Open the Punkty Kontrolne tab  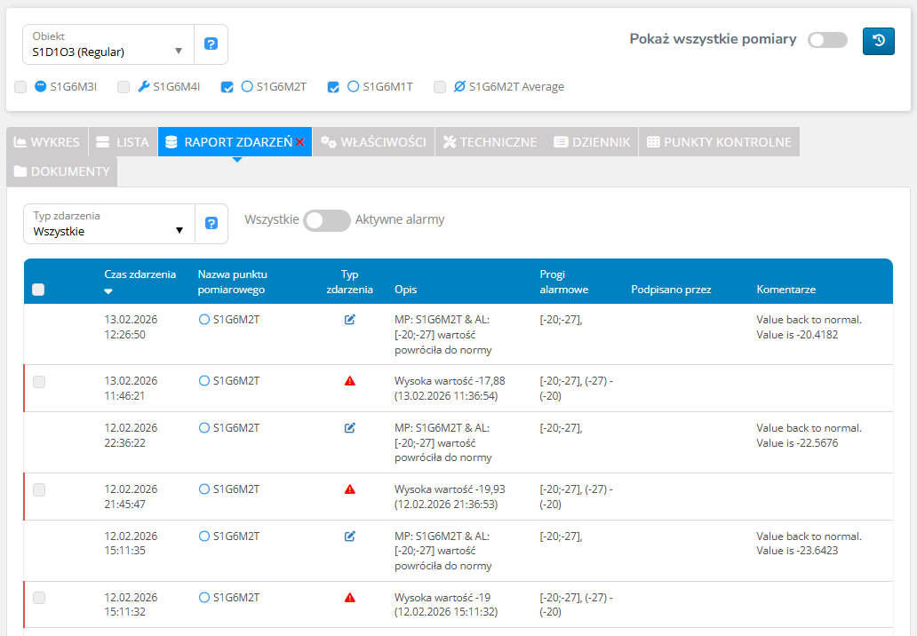pos(718,142)
